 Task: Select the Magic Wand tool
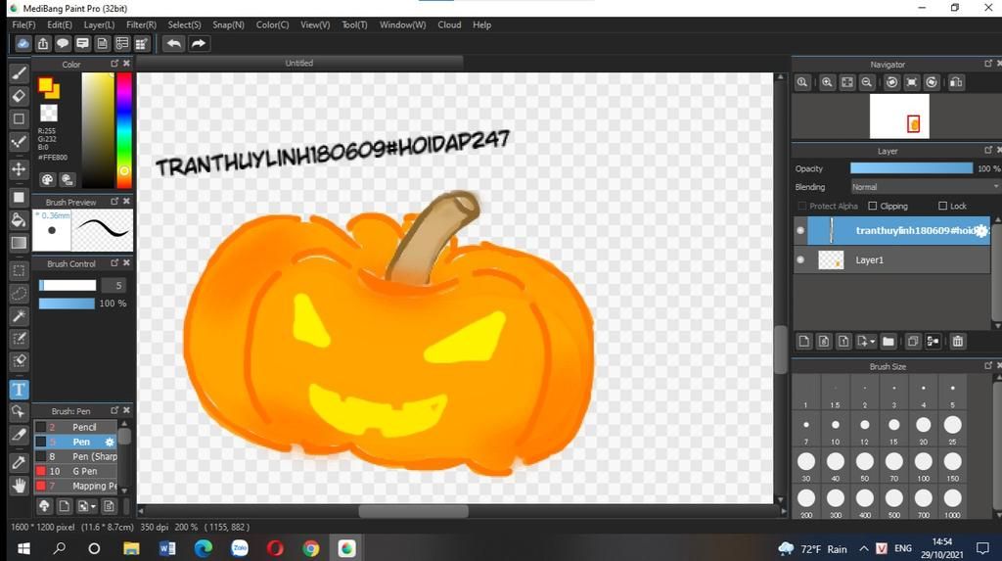20,316
